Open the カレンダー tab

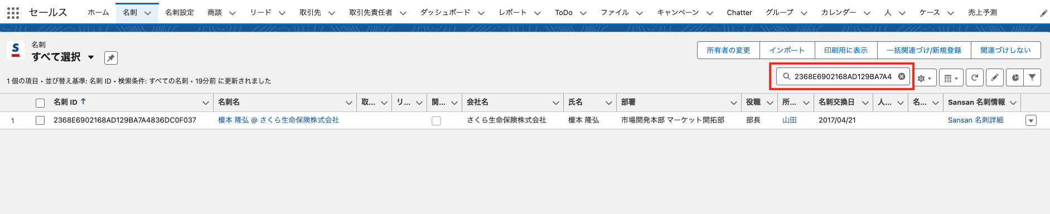coord(839,12)
